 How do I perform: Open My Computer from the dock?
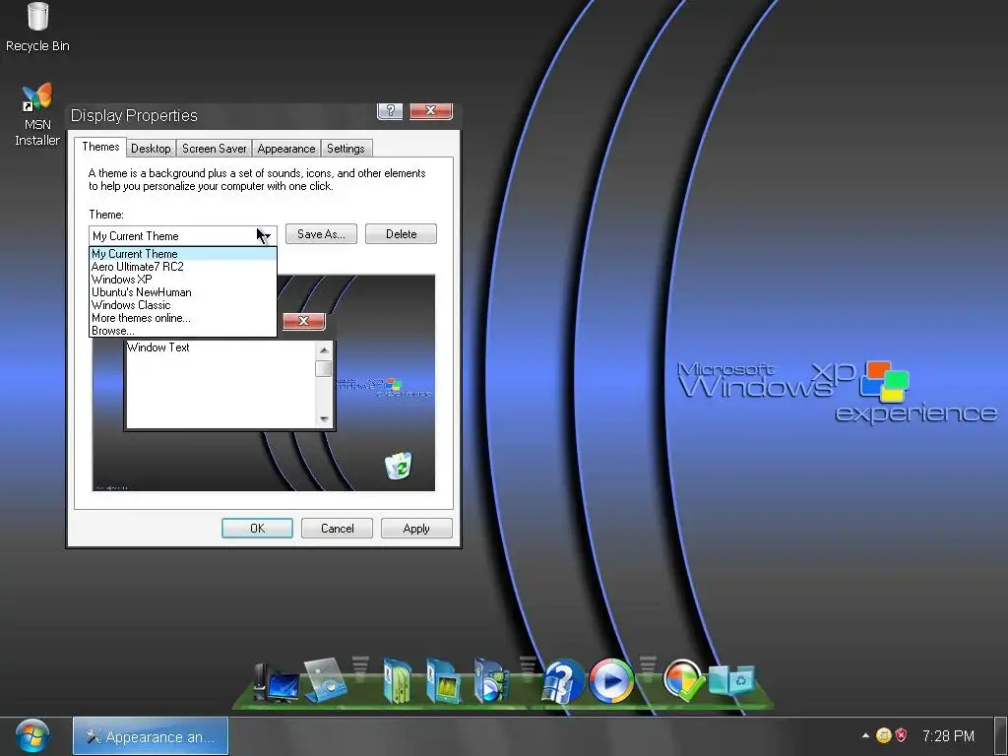pos(276,683)
